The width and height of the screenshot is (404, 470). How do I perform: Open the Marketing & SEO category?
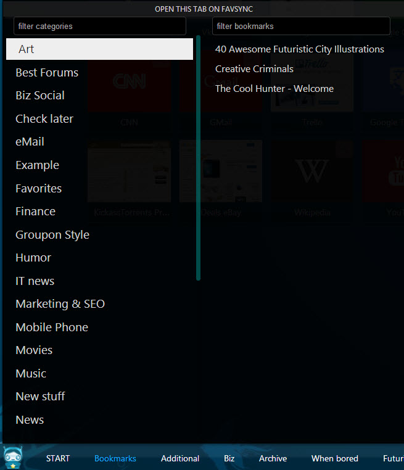(x=60, y=304)
